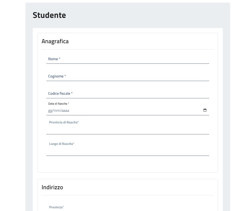The image size is (246, 211).
Task: Click empty space below Luogo di Nascita
Action: (128, 164)
